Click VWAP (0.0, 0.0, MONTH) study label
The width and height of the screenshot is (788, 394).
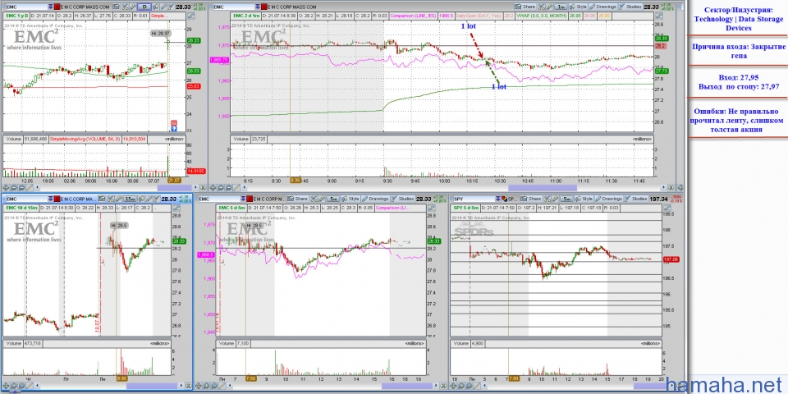click(x=542, y=16)
